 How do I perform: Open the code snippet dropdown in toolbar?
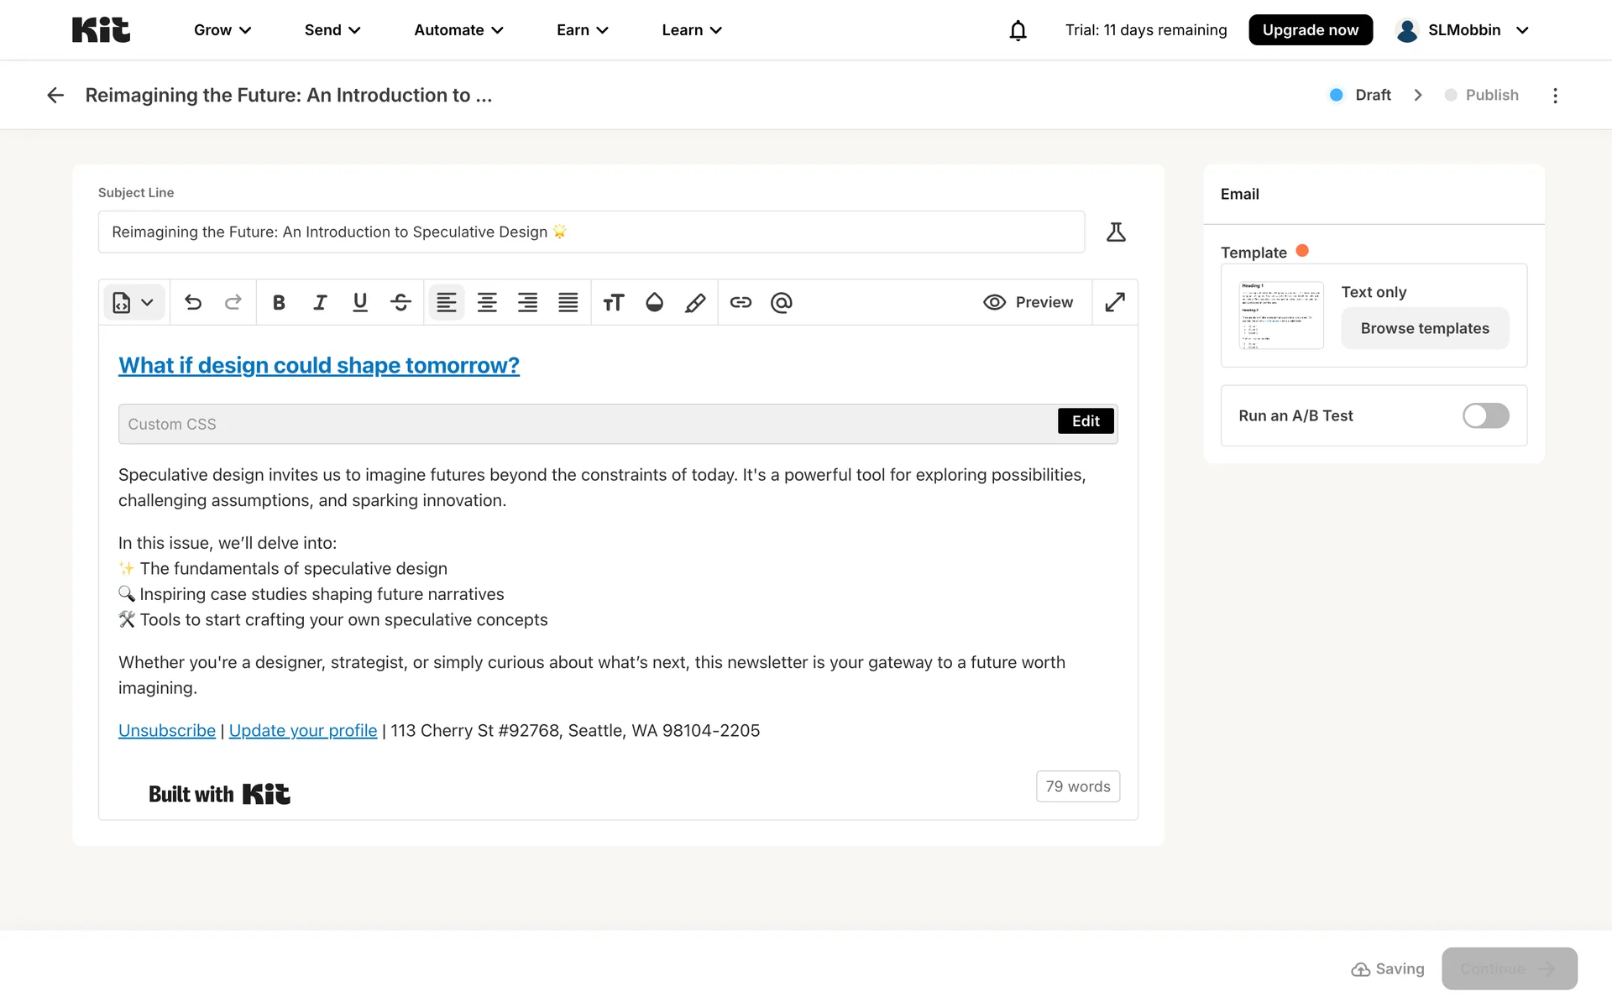point(133,302)
